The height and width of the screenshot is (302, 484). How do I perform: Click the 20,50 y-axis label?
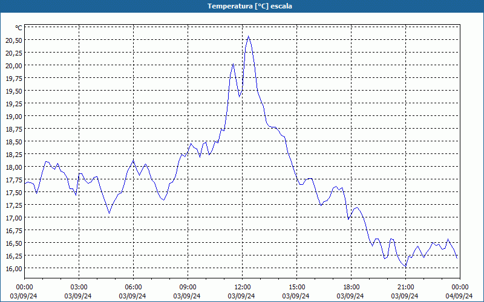(x=14, y=40)
